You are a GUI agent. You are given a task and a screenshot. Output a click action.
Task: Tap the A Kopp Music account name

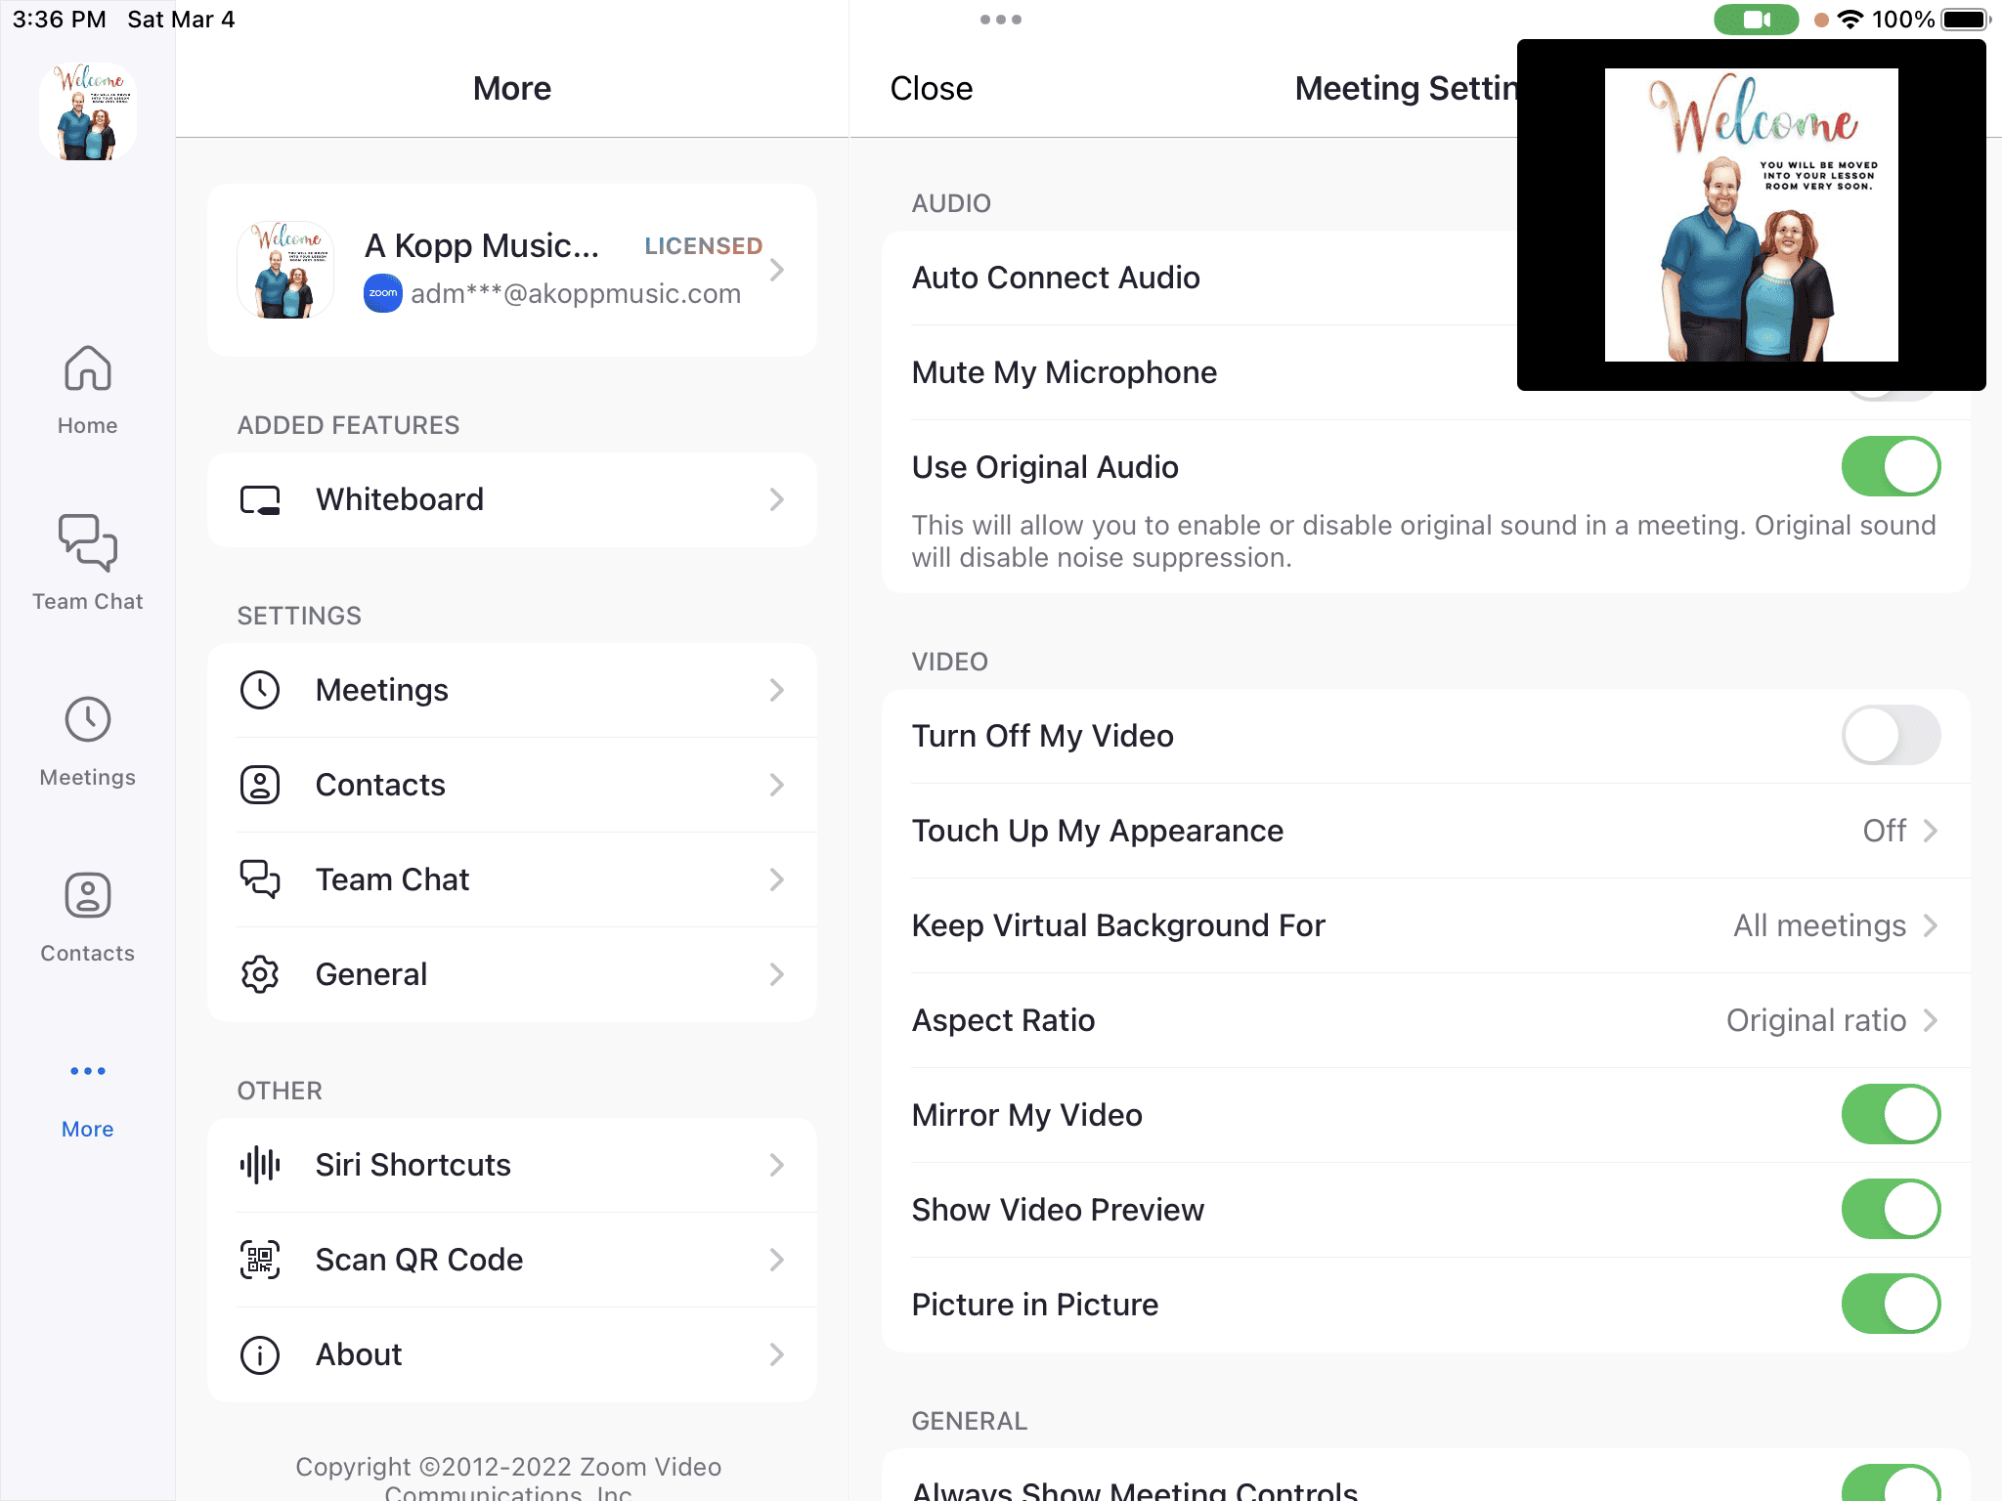coord(482,246)
